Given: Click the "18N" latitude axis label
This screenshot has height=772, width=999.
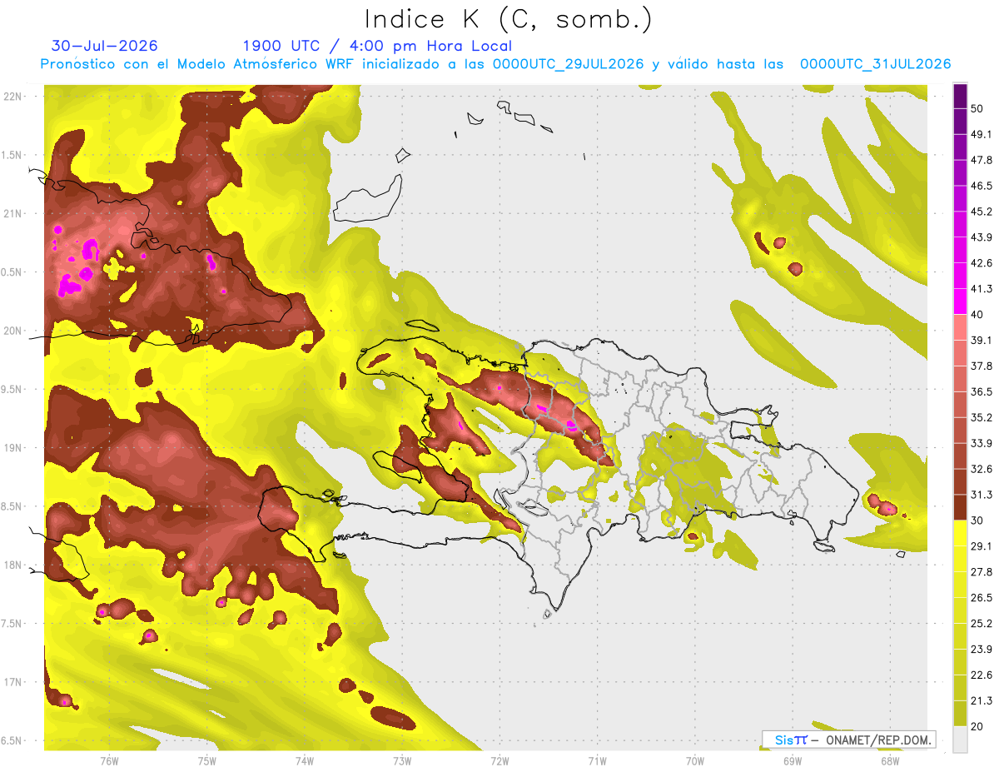Looking at the screenshot, I should pyautogui.click(x=14, y=565).
